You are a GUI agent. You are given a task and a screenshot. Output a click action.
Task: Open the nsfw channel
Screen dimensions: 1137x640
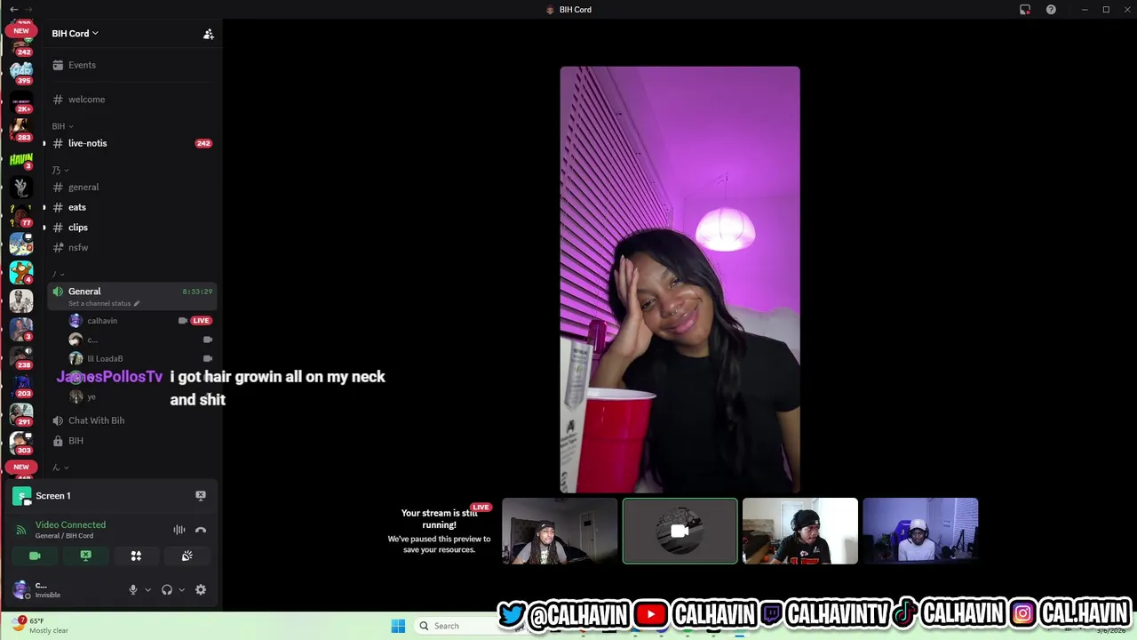[131, 247]
